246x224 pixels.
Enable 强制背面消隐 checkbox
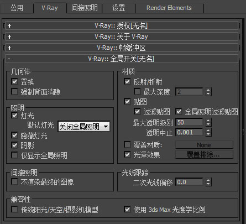click(14, 91)
